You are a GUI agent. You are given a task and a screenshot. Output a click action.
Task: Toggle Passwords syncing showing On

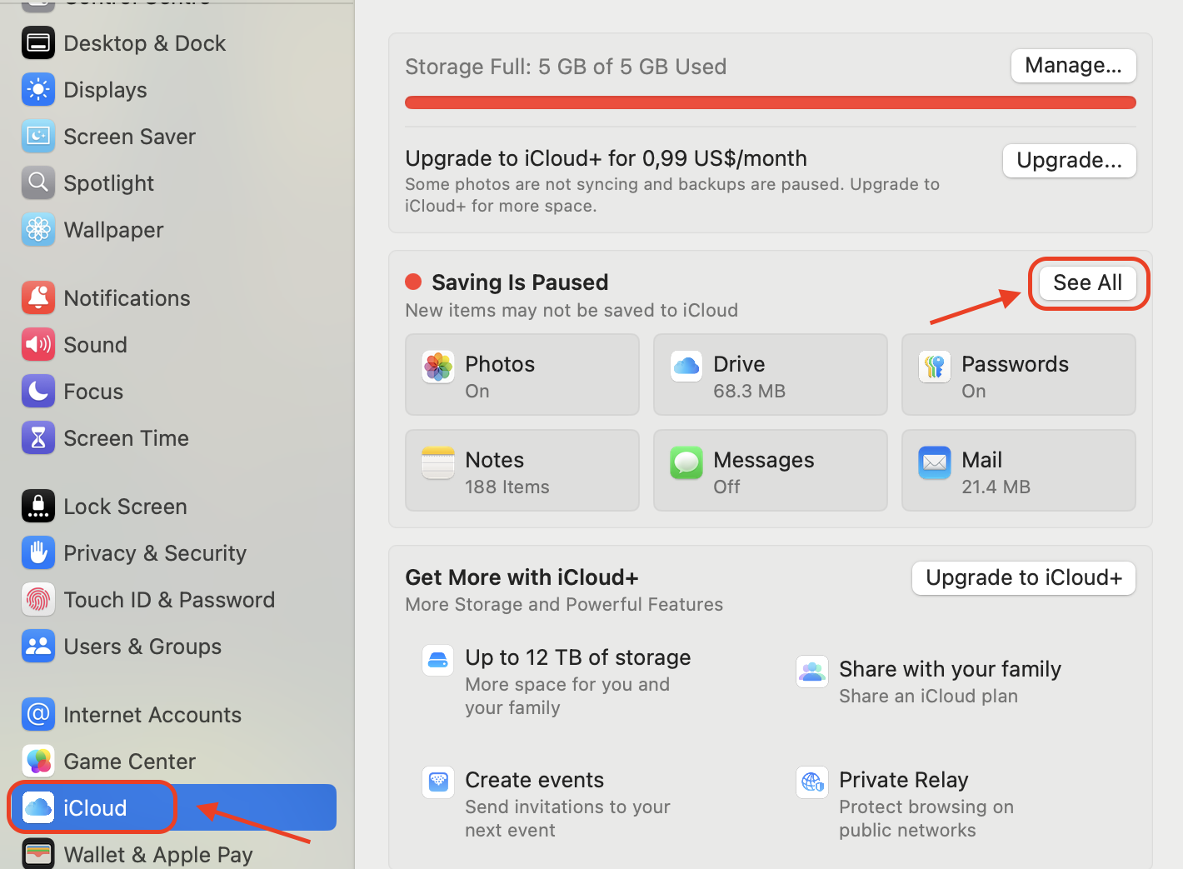click(x=1018, y=375)
